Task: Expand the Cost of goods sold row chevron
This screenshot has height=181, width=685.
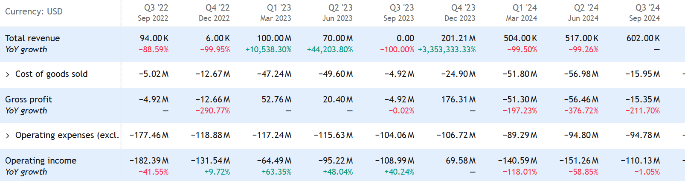Action: [8, 75]
